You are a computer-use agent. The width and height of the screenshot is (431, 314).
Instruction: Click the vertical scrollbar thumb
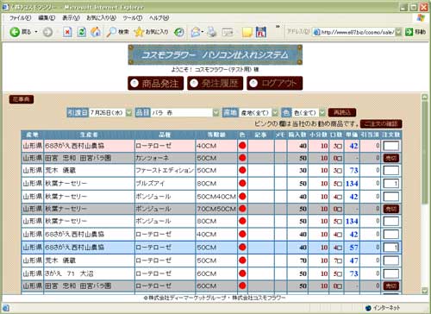coord(425,153)
